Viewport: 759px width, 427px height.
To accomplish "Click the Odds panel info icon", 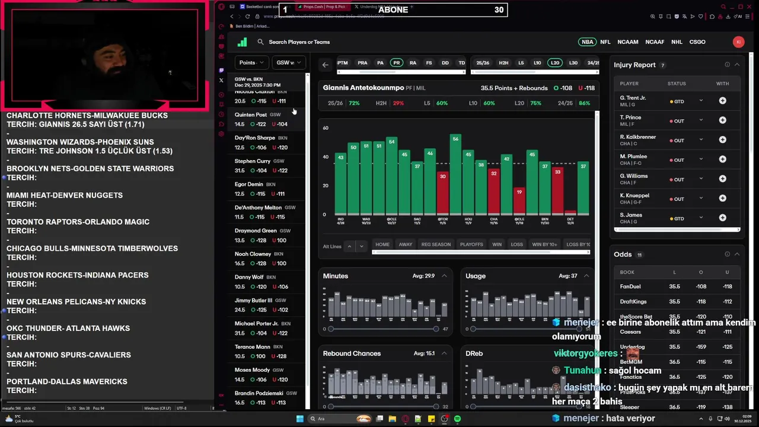I will point(727,254).
